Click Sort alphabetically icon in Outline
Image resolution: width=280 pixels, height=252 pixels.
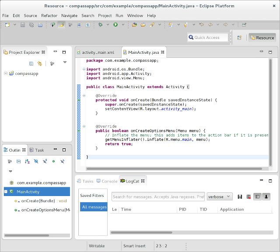(x=27, y=161)
